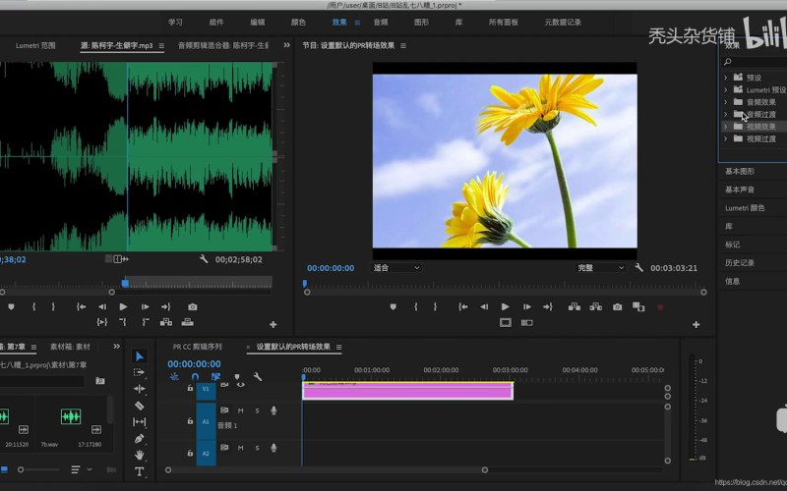Open Comparison View in Program monitor
This screenshot has width=787, height=491.
tap(638, 306)
